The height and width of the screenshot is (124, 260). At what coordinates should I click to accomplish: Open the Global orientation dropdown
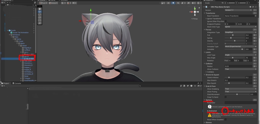53,3
